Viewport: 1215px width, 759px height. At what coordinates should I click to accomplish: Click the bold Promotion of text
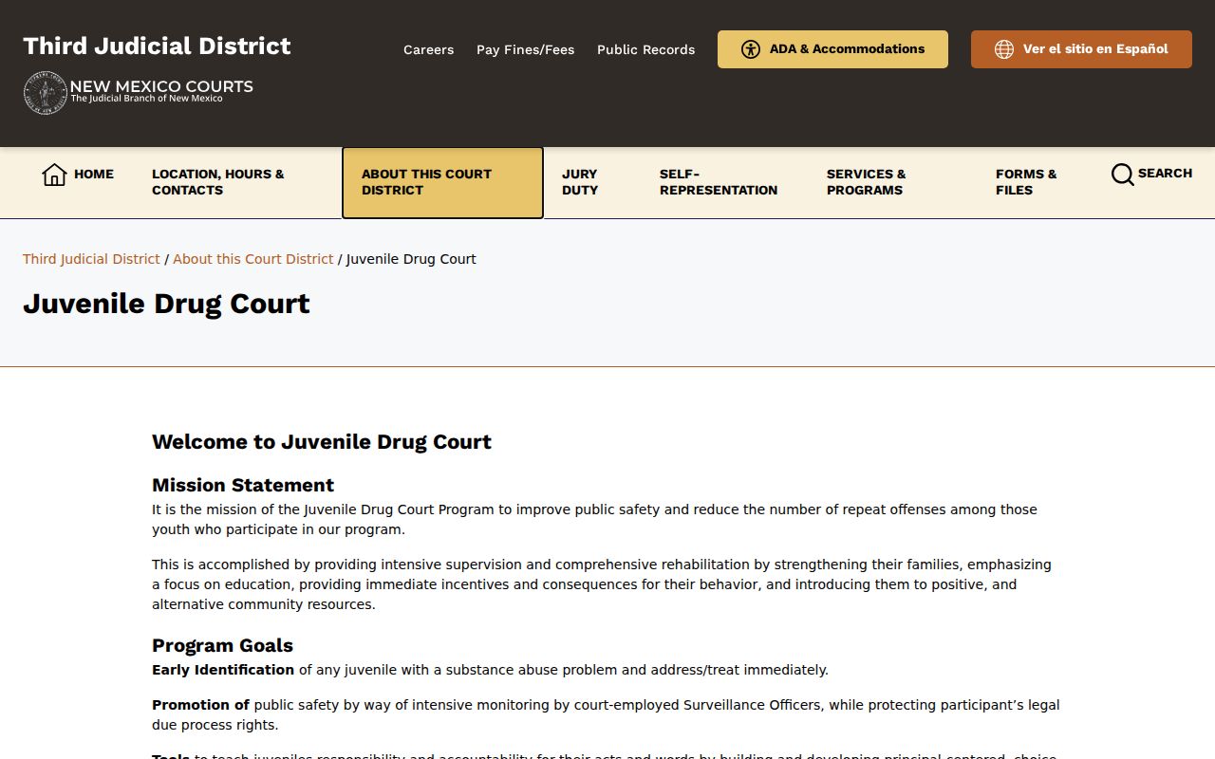pos(200,705)
